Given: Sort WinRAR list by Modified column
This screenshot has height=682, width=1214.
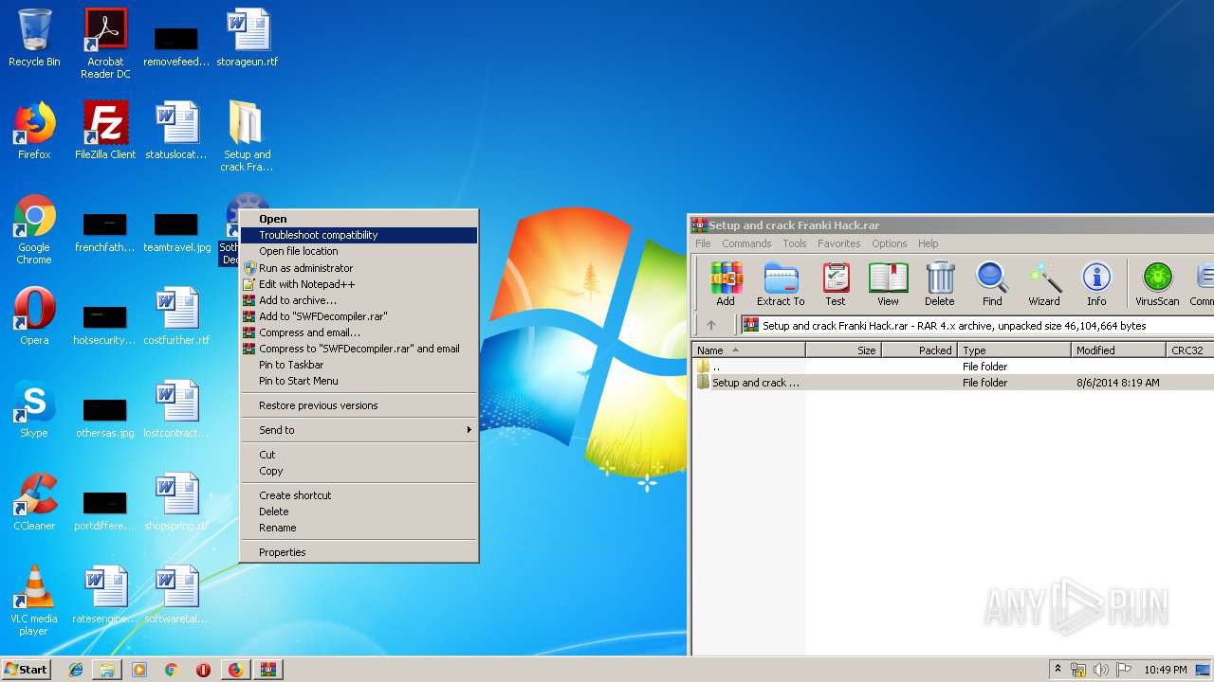Looking at the screenshot, I should point(1118,350).
